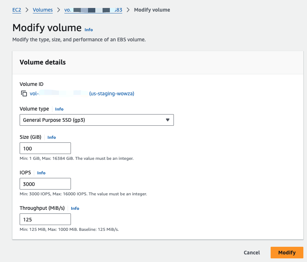The width and height of the screenshot is (307, 262).
Task: Open Volumes breadcrumb link
Action: tap(43, 10)
